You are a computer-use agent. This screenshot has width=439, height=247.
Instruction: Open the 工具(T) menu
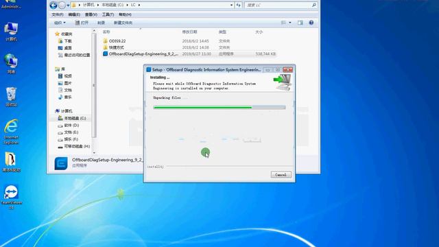point(108,14)
